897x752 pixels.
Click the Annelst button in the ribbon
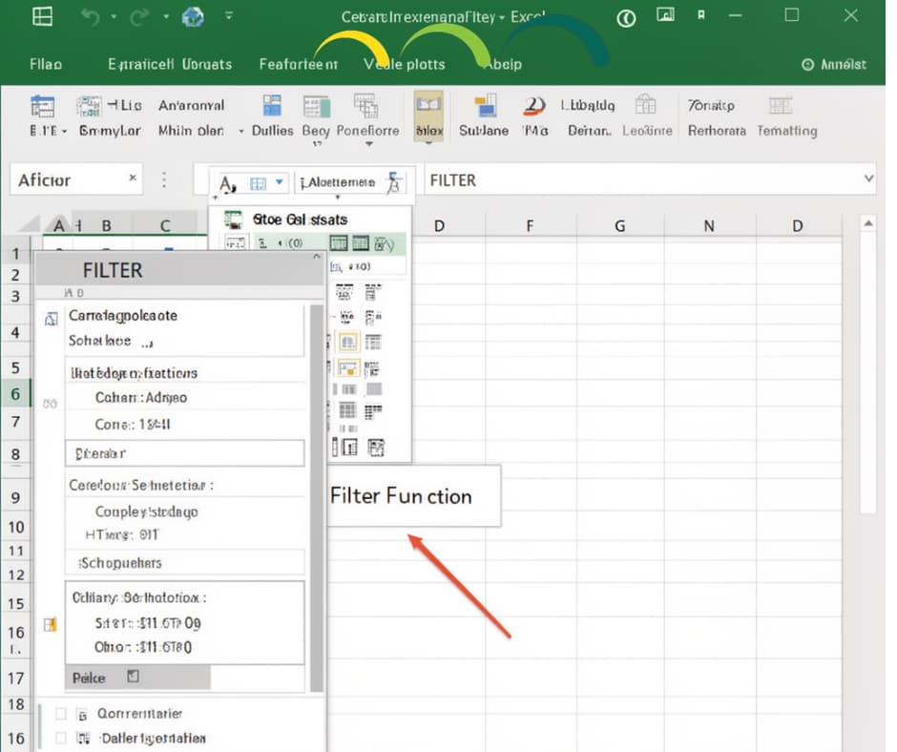(833, 64)
